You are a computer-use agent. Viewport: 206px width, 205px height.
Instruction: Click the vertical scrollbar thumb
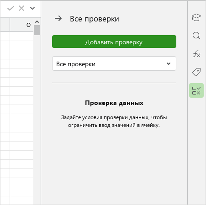pos(37,30)
